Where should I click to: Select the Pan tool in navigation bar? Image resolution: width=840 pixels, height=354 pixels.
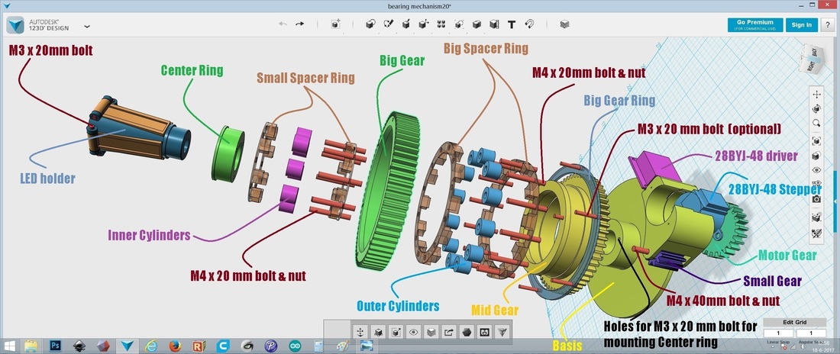pos(816,95)
